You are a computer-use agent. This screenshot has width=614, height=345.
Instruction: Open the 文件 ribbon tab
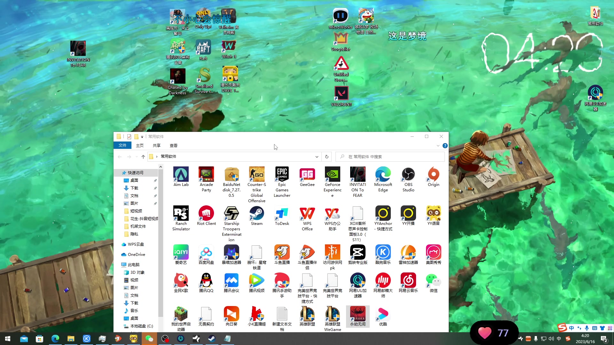[x=122, y=145]
